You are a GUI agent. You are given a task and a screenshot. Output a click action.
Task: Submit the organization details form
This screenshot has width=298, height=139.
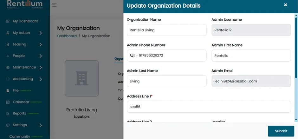pyautogui.click(x=281, y=131)
